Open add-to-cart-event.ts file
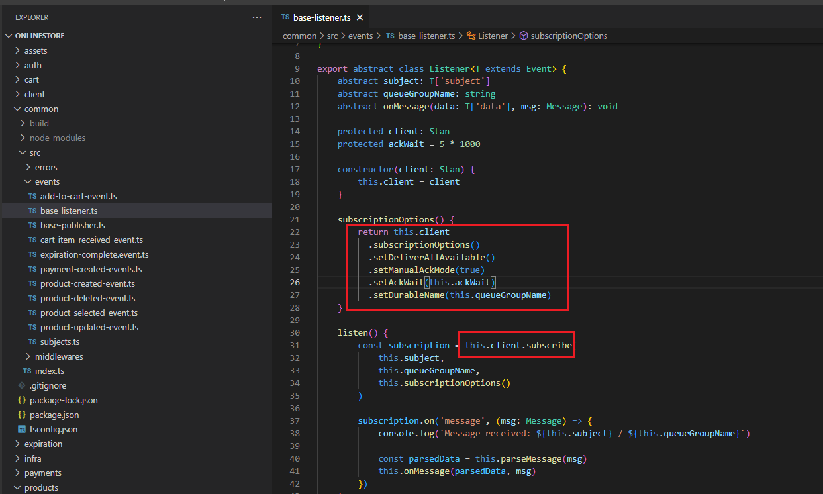The image size is (823, 494). click(78, 196)
